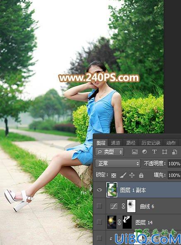Filter layers by adjustment layer icon
This screenshot has height=245, width=181.
[145, 152]
